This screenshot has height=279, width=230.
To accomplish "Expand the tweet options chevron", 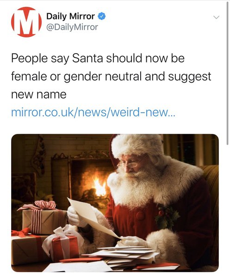I will tap(216, 17).
